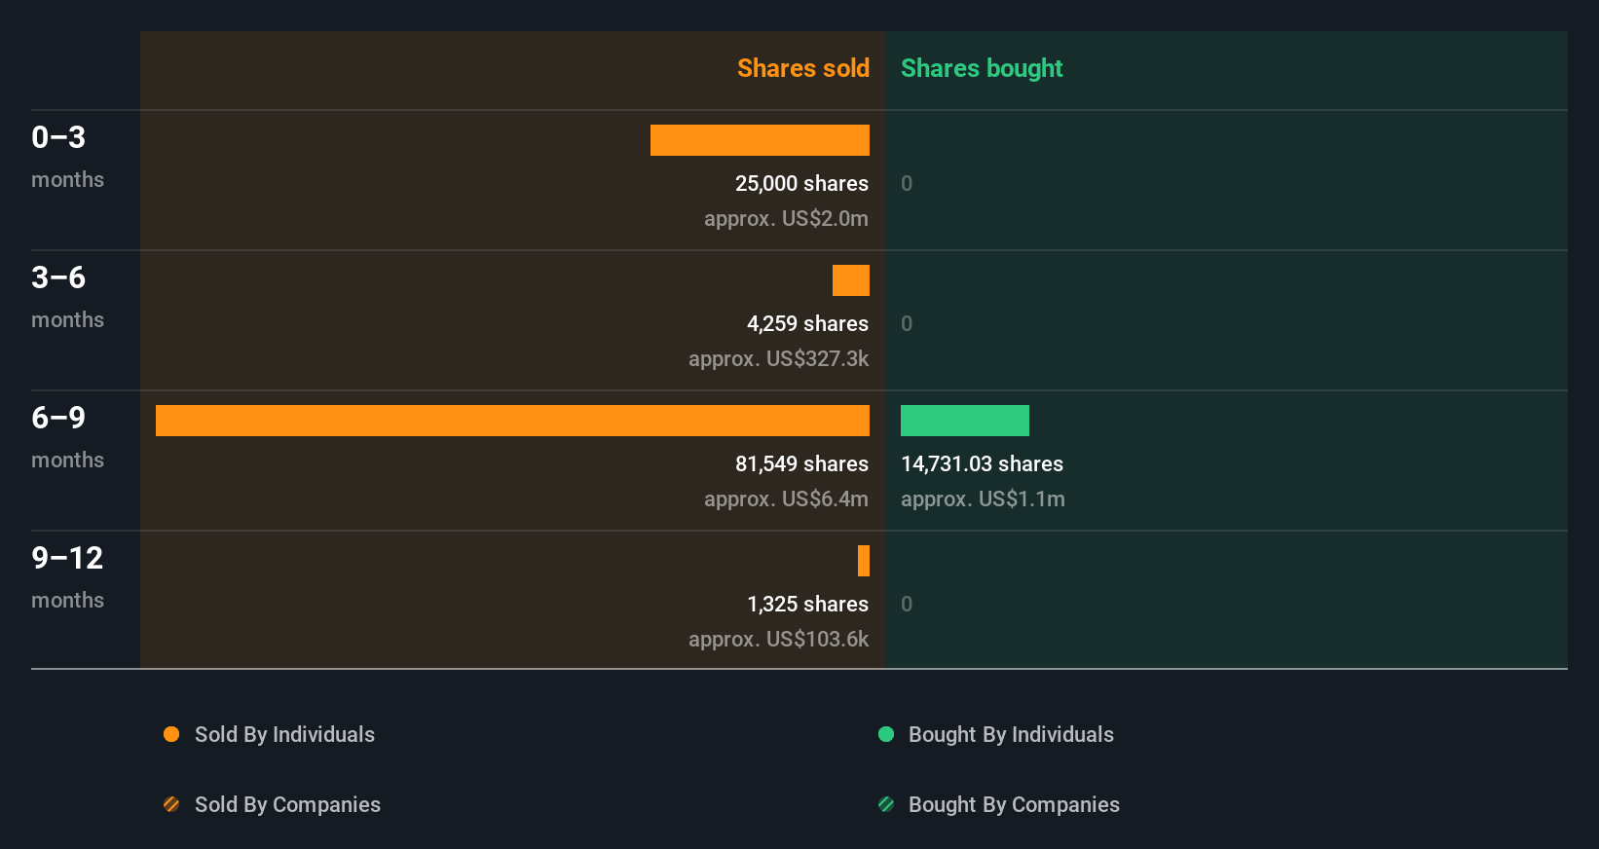Click the striped Sold By Companies legend icon
Viewport: 1599px width, 849px height.
coord(171,804)
